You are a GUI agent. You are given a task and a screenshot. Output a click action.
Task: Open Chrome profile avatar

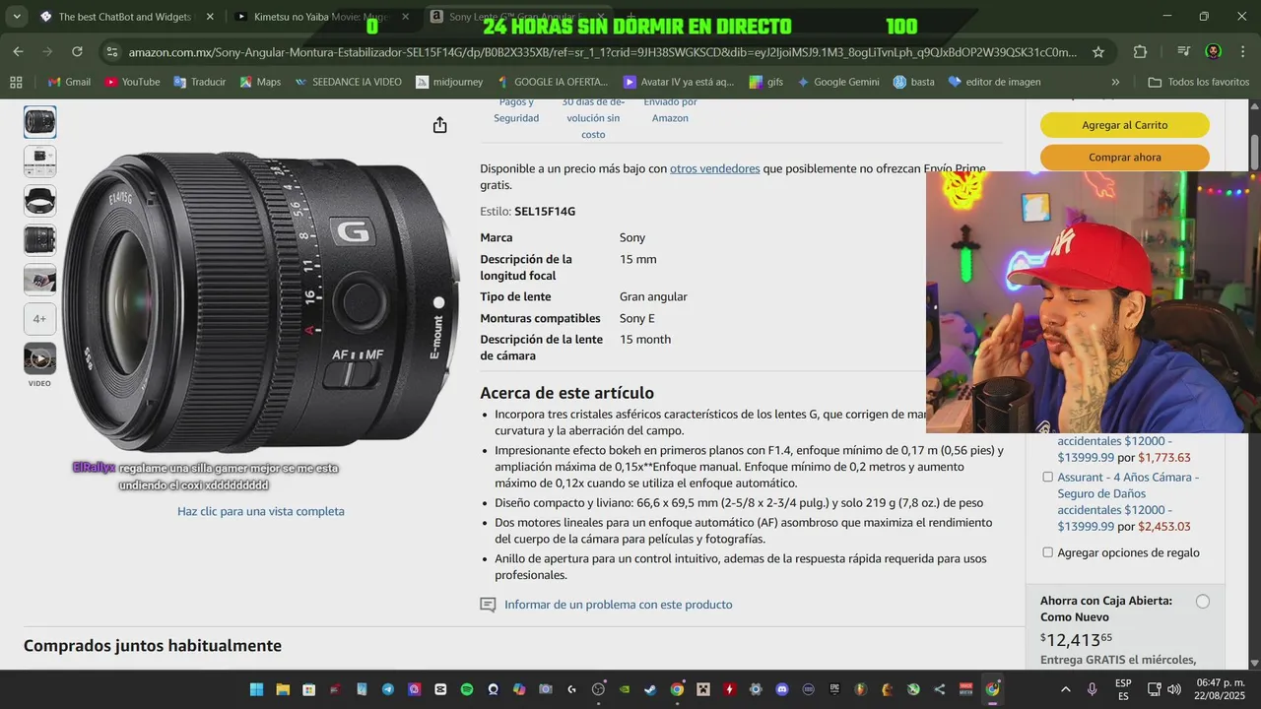click(1213, 51)
